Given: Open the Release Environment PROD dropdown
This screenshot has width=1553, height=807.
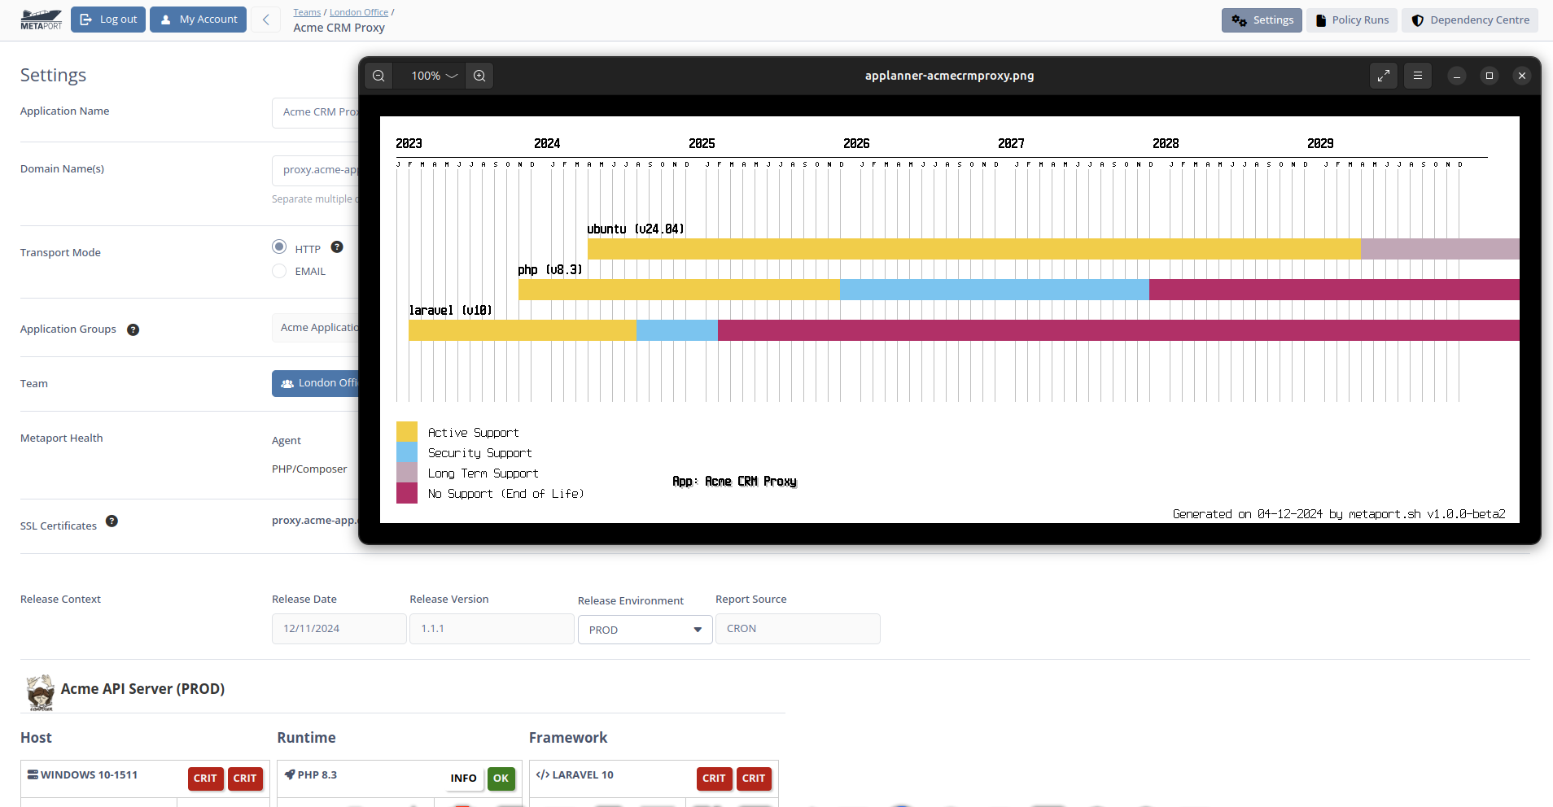Looking at the screenshot, I should tap(645, 630).
